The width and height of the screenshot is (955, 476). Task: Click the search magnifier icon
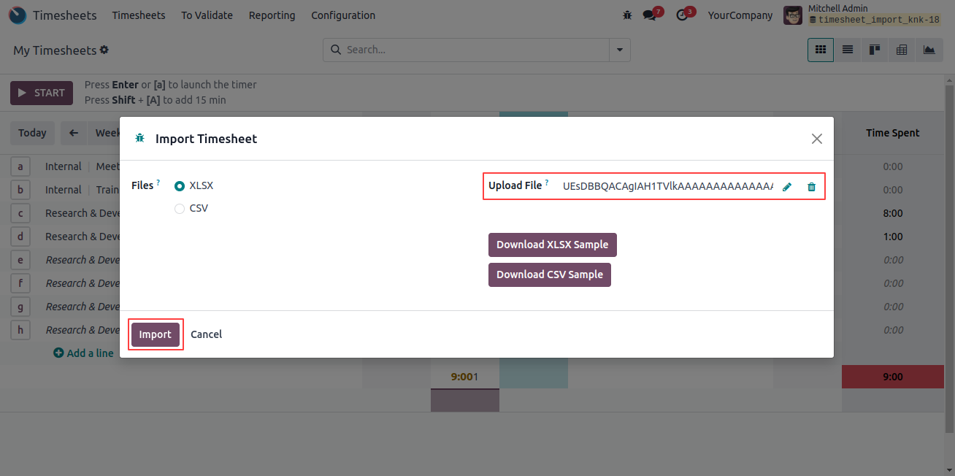coord(336,50)
